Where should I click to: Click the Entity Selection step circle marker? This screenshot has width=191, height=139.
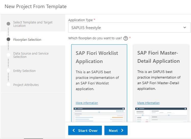pos(8,70)
